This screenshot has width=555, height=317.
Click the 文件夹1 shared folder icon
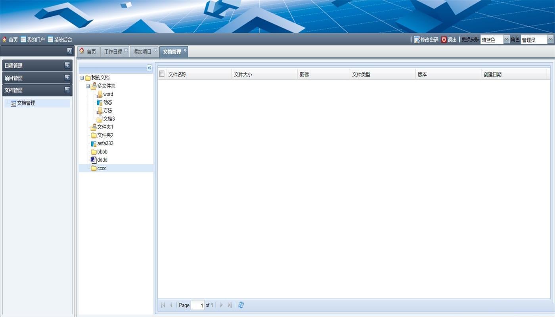pos(94,127)
